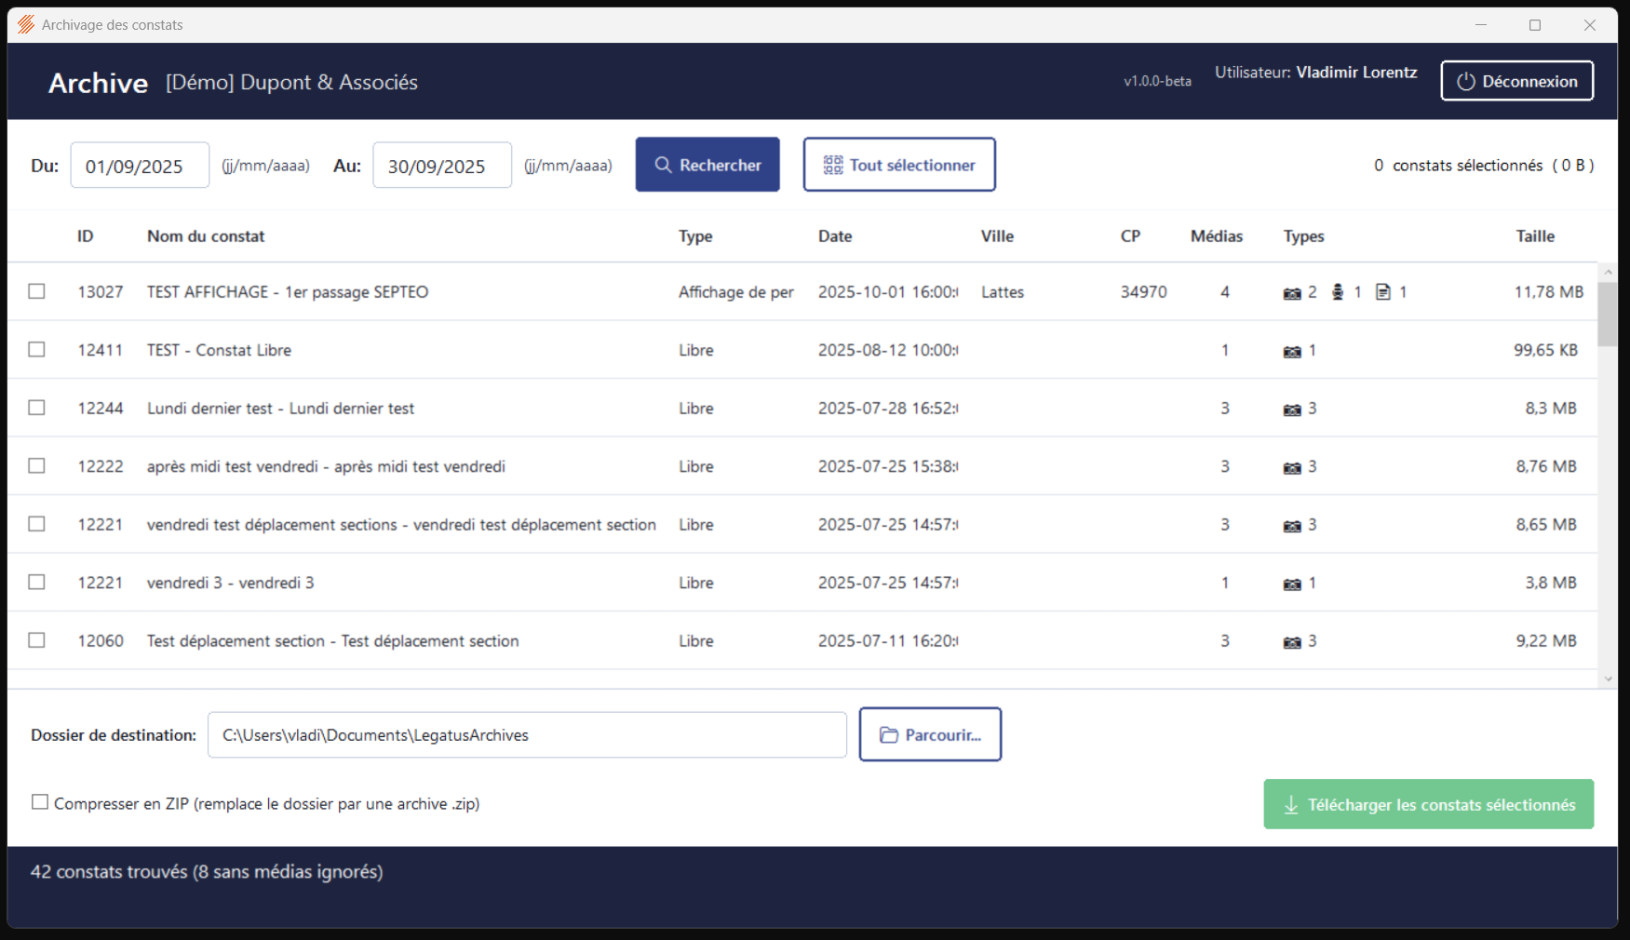The image size is (1630, 940).
Task: Tick the checkbox for constat 12222
Action: [x=37, y=465]
